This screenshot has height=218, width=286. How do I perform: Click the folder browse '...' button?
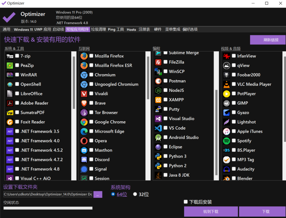[98, 194]
